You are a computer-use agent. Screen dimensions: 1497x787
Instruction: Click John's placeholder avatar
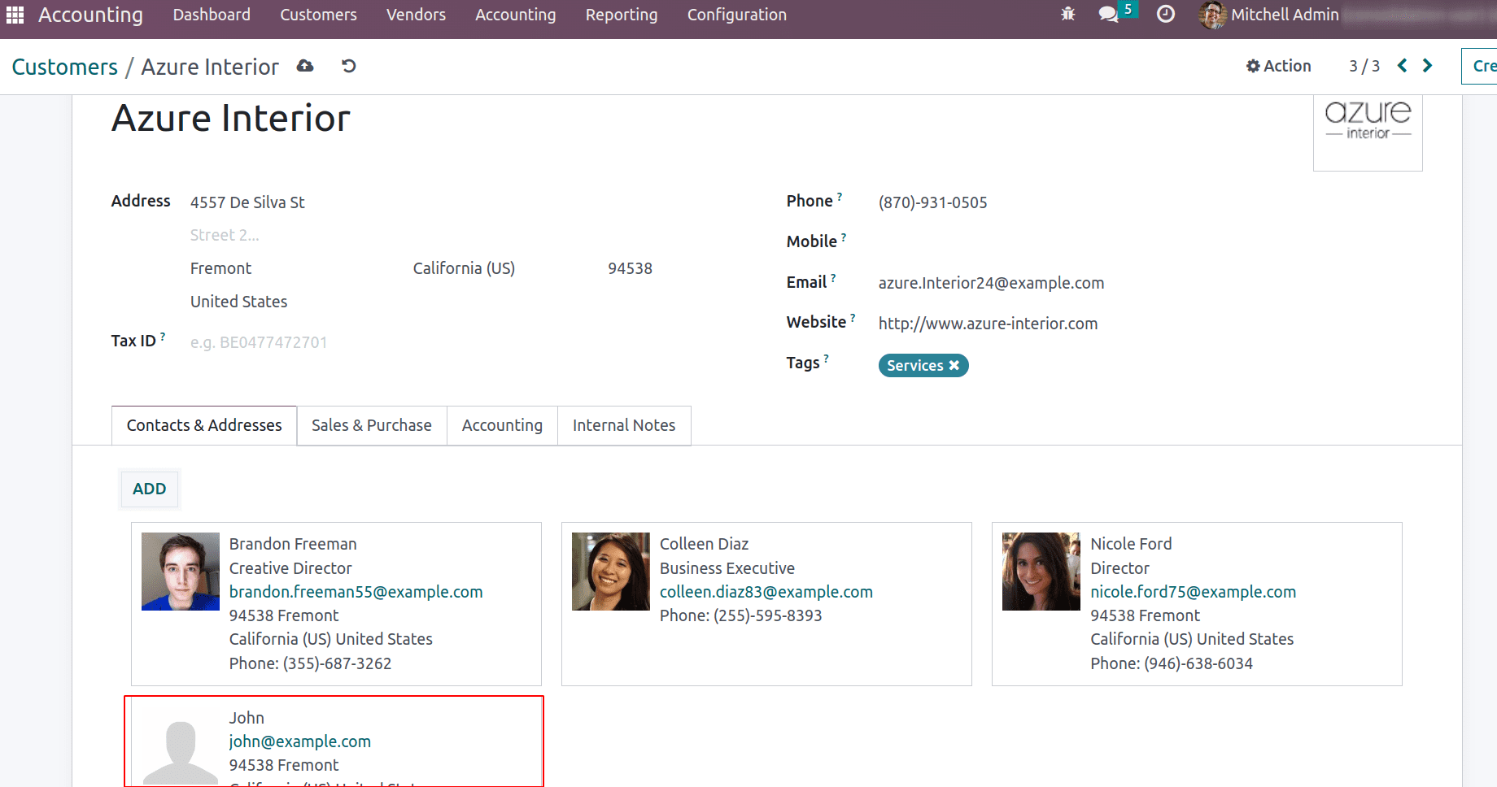[181, 746]
